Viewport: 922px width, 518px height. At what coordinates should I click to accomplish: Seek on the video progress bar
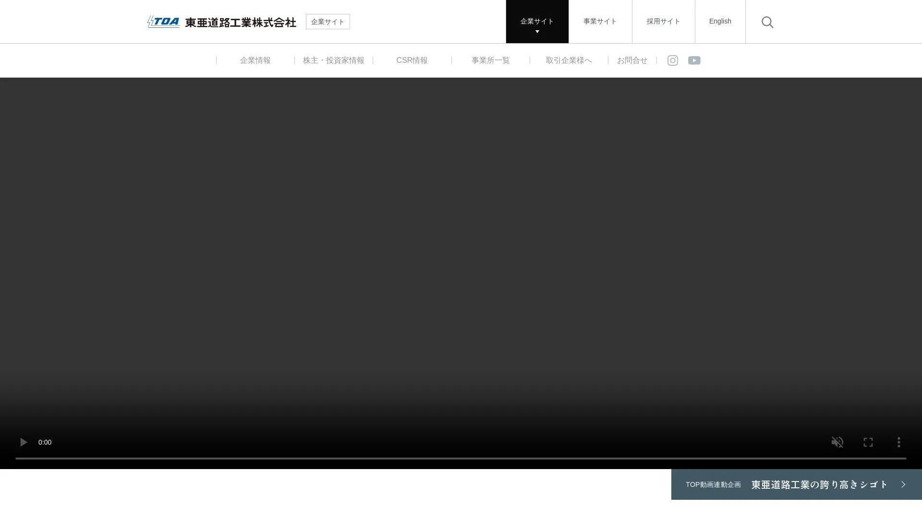tap(461, 459)
